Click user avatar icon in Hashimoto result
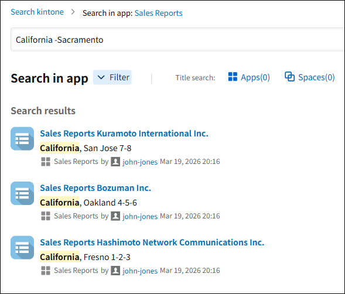The height and width of the screenshot is (294, 345). click(115, 271)
